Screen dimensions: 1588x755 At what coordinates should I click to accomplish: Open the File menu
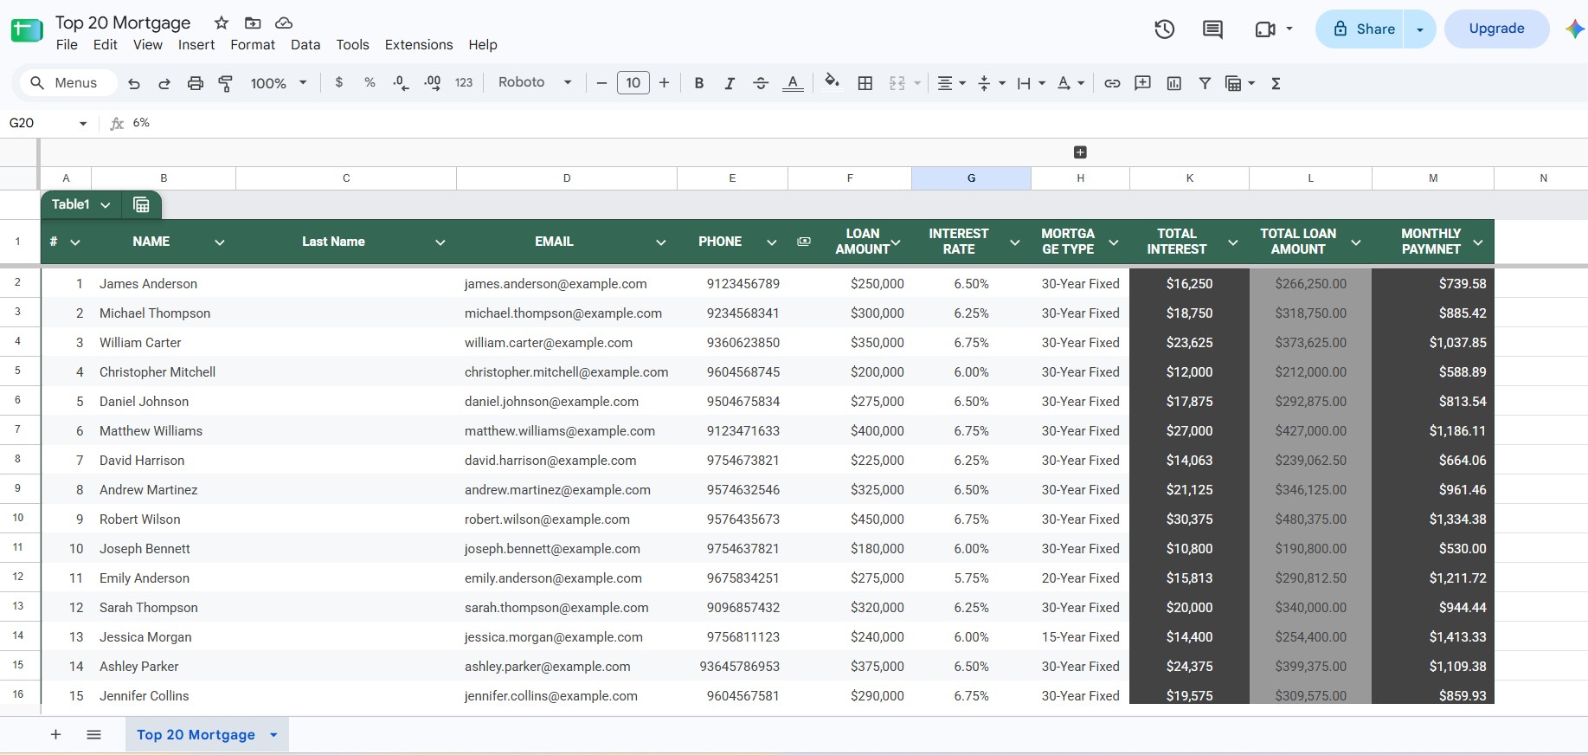click(67, 45)
